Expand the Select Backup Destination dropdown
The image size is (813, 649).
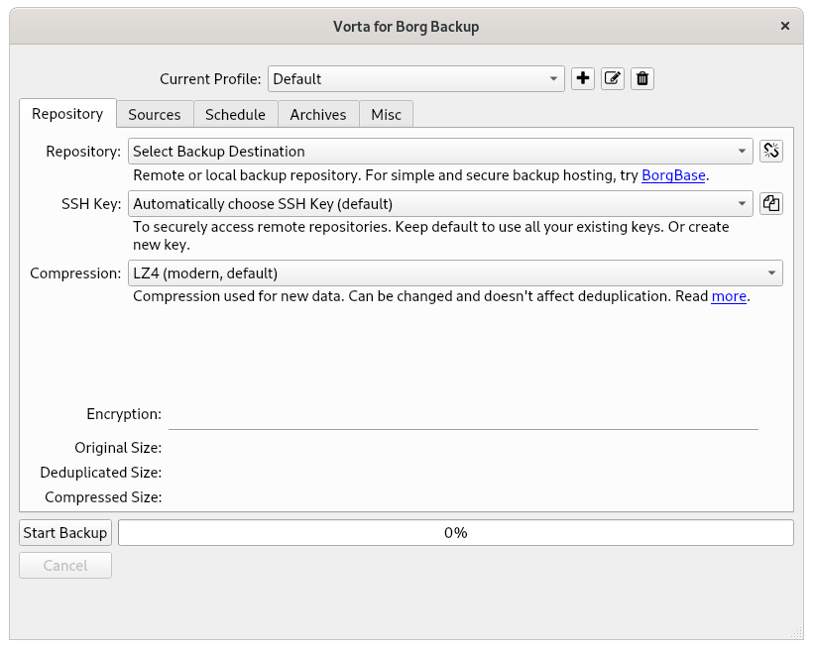tap(440, 152)
